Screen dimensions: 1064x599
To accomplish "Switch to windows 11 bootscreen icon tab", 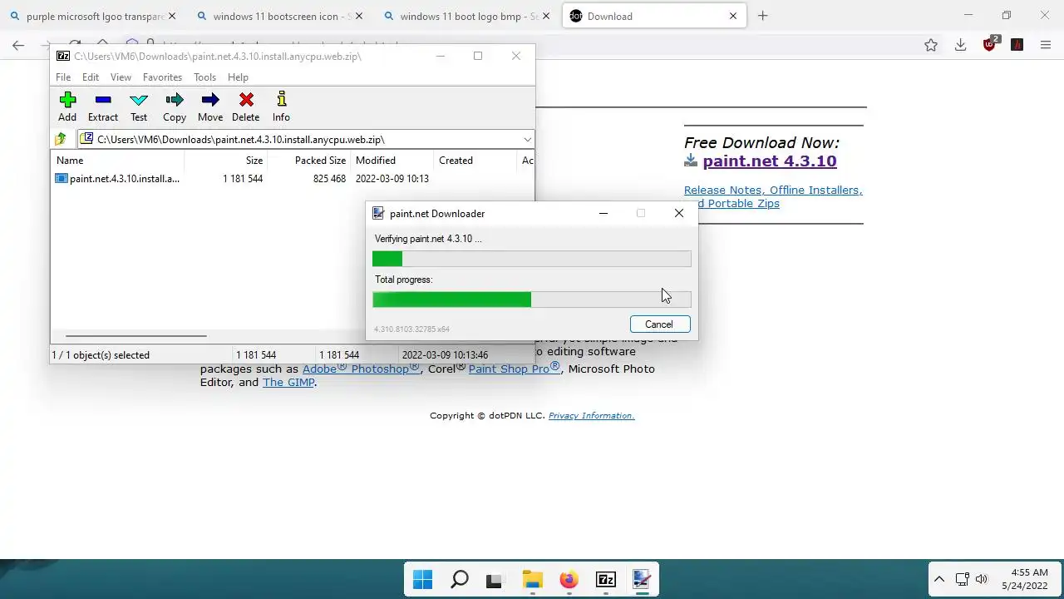I will (x=279, y=16).
